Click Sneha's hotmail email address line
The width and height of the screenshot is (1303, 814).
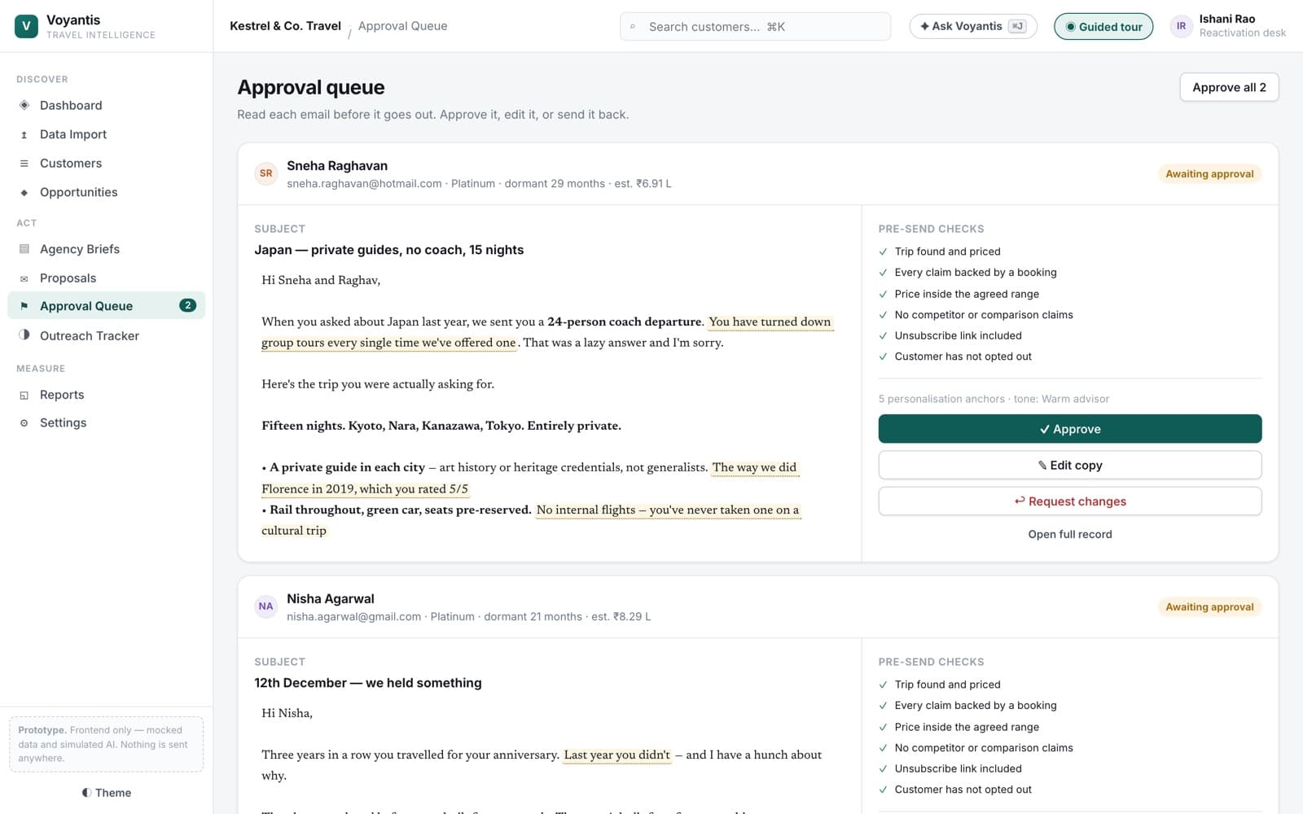point(479,184)
